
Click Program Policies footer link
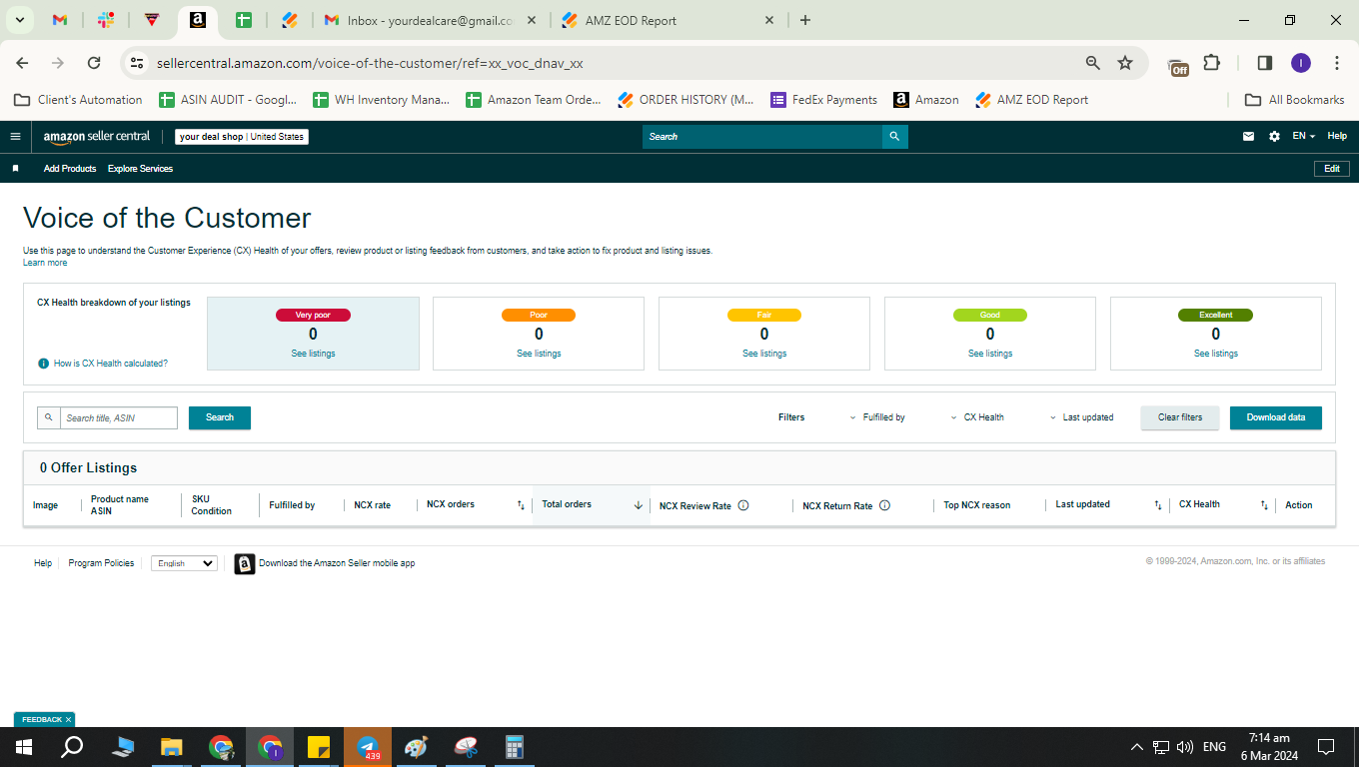pyautogui.click(x=101, y=563)
